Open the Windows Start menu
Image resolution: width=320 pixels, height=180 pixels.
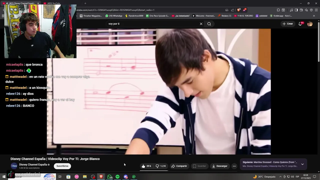click(4, 177)
